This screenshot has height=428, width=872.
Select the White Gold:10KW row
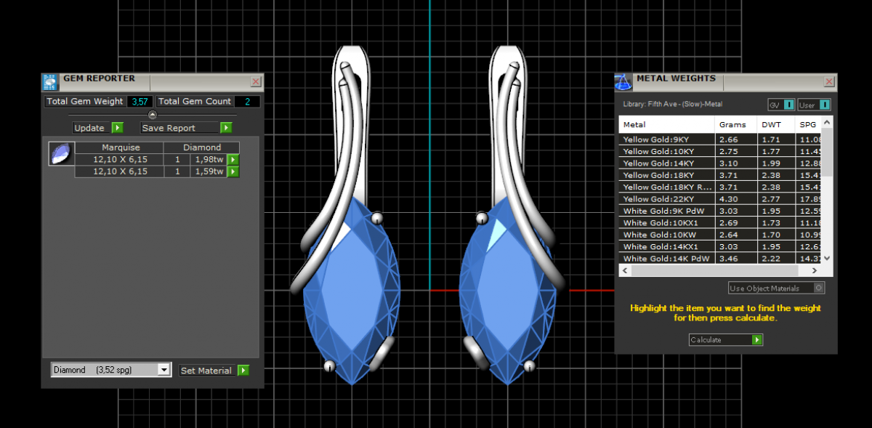(x=721, y=235)
